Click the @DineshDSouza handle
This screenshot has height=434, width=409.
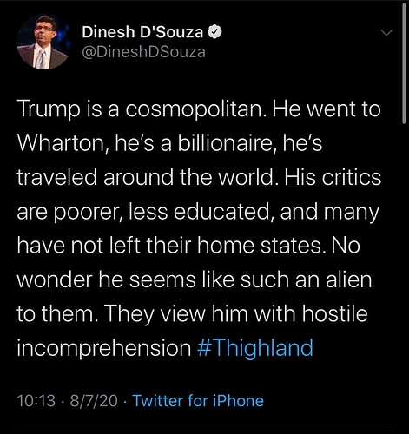coord(143,52)
